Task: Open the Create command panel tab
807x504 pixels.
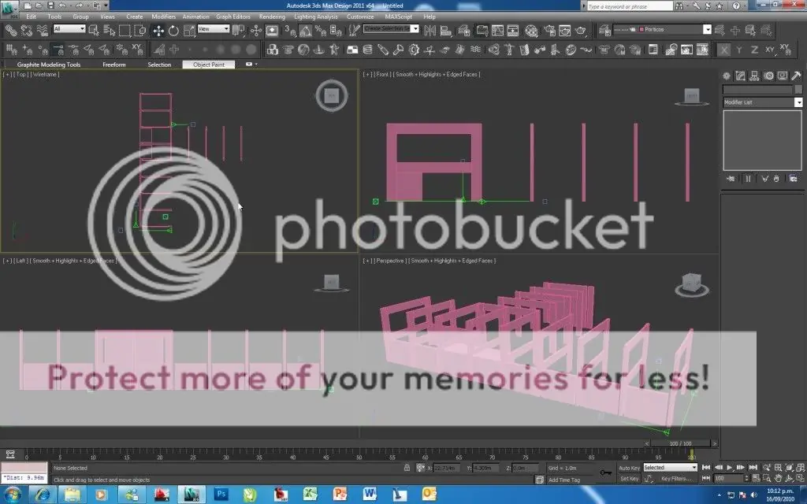Action: coord(726,76)
